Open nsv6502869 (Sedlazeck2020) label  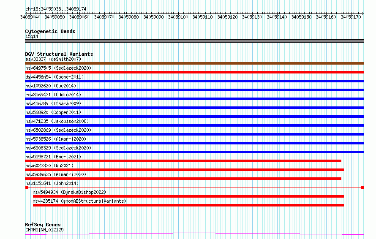58,130
